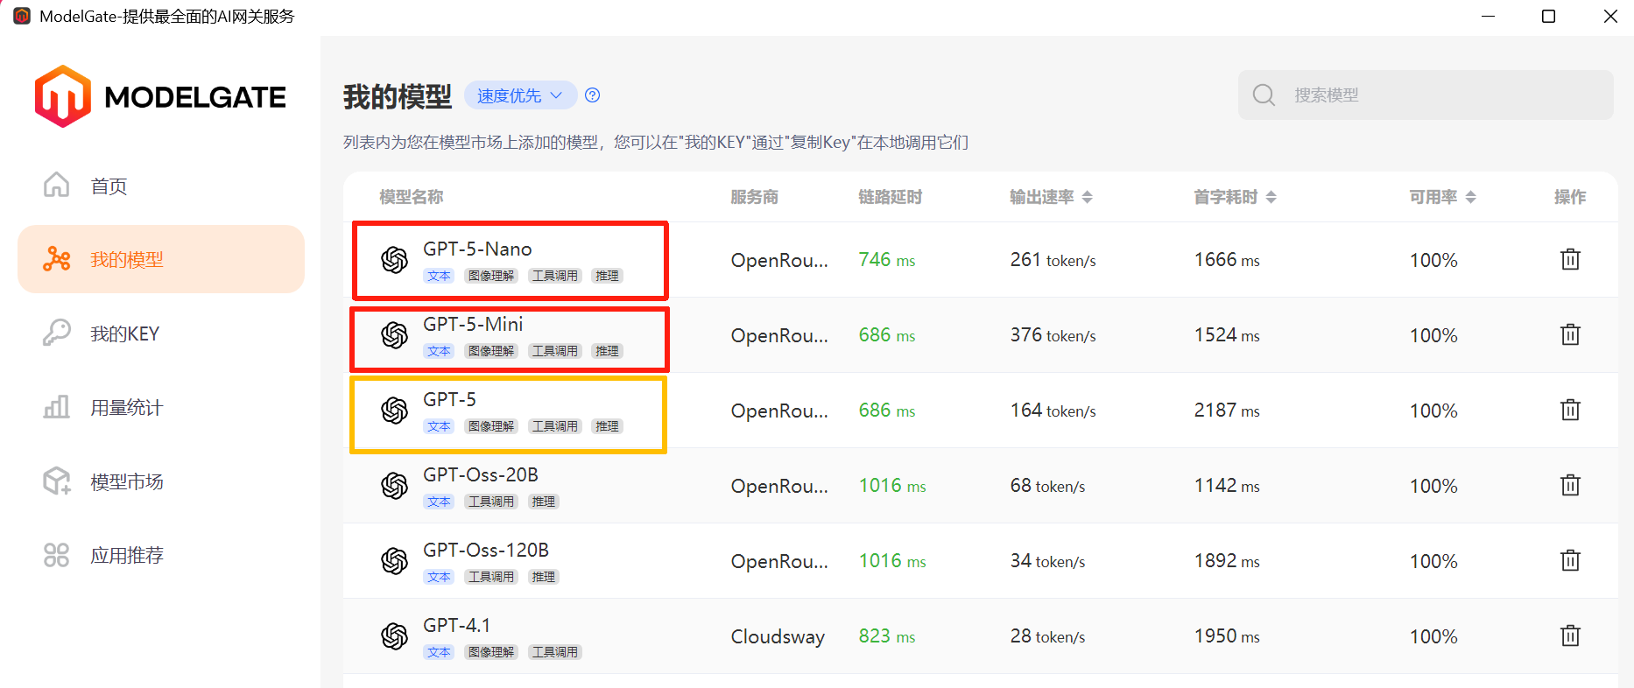Click the 376 token/s output rate

pyautogui.click(x=1053, y=334)
